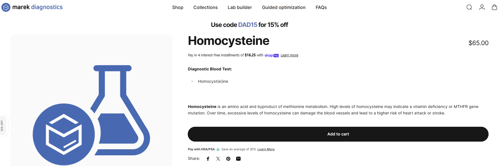Open the Shop menu
Image resolution: width=504 pixels, height=166 pixels.
tap(178, 8)
